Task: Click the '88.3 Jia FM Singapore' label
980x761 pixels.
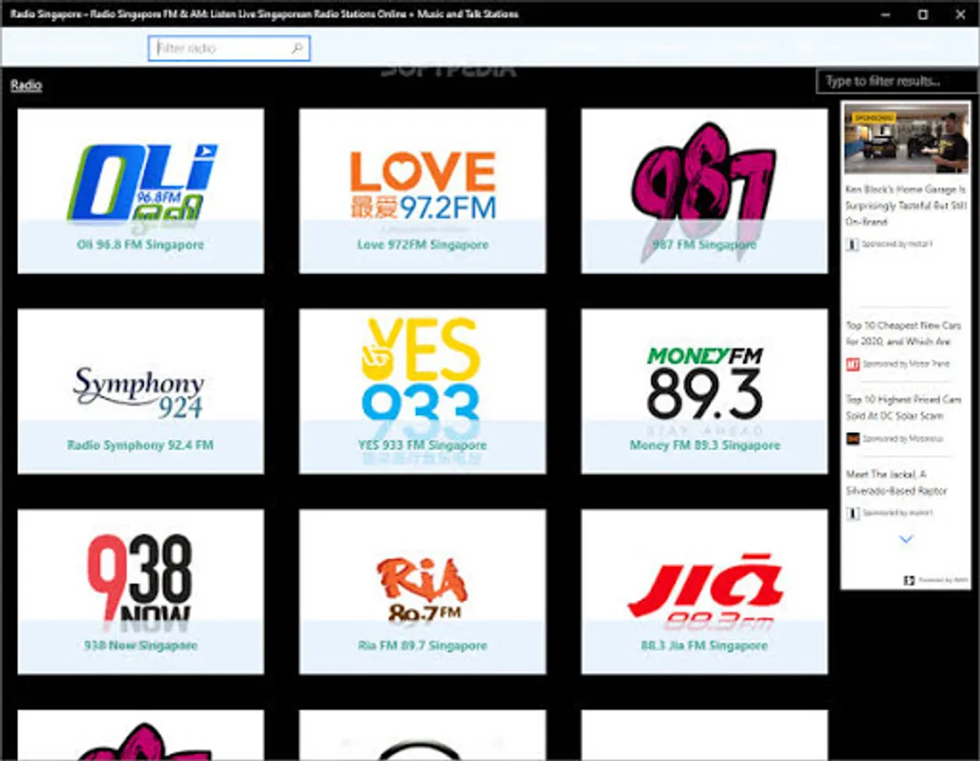Action: coord(704,645)
